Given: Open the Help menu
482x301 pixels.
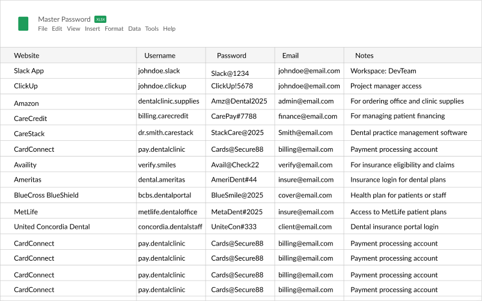Looking at the screenshot, I should pos(169,29).
